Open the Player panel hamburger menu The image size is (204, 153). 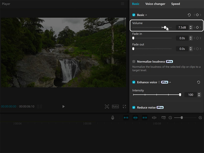[123, 4]
